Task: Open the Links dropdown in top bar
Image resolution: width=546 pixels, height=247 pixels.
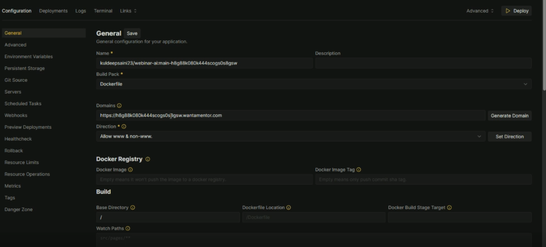Action: pos(128,11)
